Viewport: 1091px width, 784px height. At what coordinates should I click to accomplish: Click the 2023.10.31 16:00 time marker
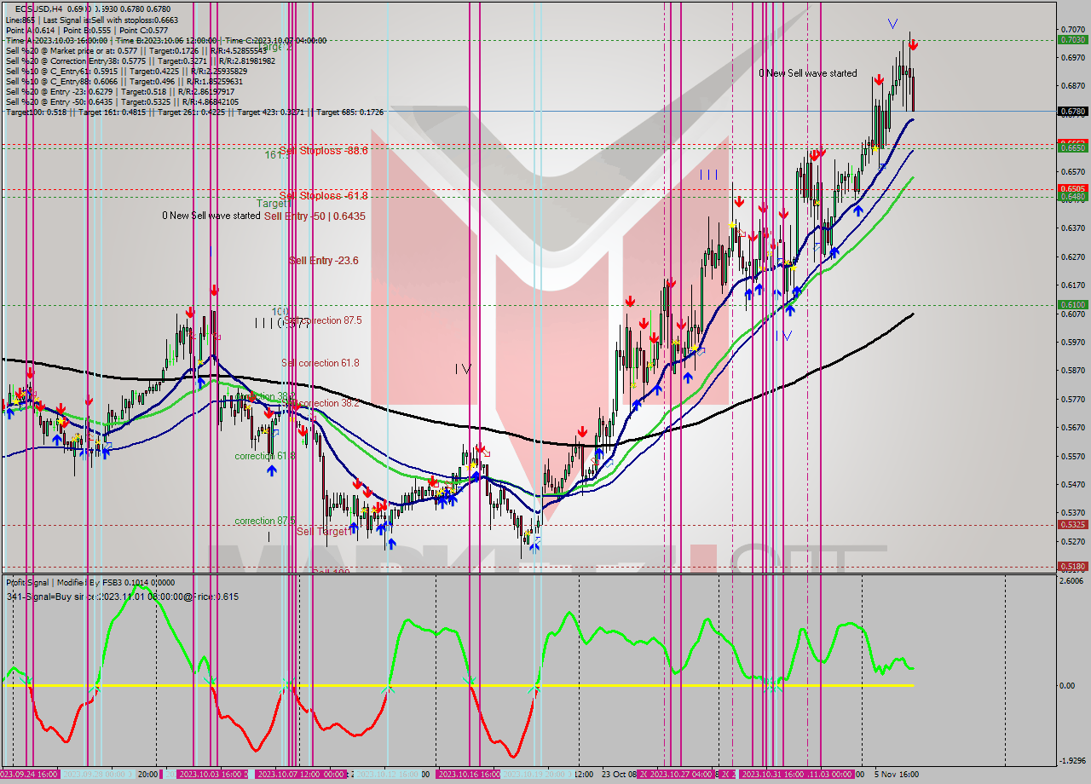tap(771, 774)
